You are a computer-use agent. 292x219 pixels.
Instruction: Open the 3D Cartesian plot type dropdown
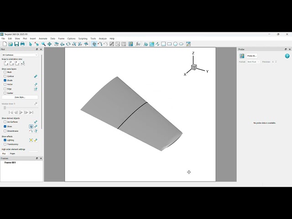click(x=20, y=55)
